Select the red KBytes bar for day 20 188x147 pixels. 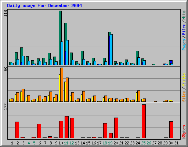pos(116,128)
